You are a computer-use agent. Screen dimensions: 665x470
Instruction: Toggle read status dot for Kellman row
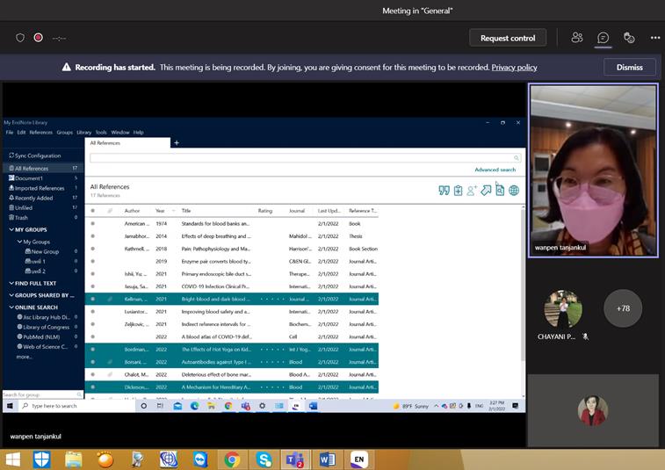click(93, 299)
